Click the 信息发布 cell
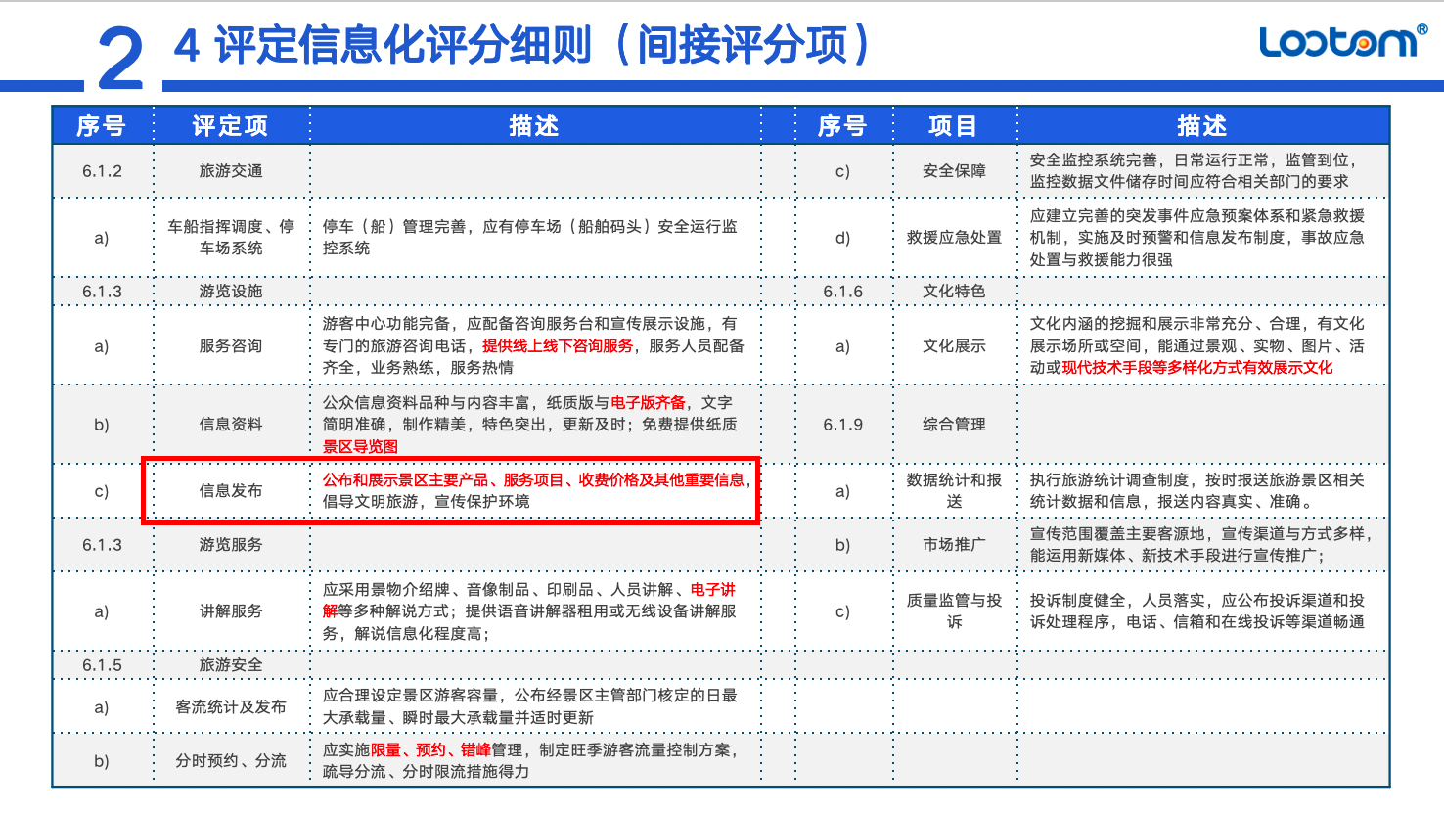This screenshot has width=1444, height=814. click(231, 491)
